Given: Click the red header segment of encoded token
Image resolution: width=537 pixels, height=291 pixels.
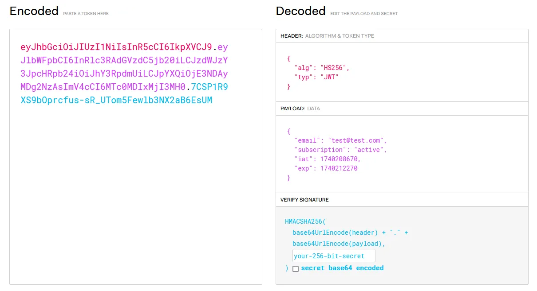Looking at the screenshot, I should [x=116, y=47].
